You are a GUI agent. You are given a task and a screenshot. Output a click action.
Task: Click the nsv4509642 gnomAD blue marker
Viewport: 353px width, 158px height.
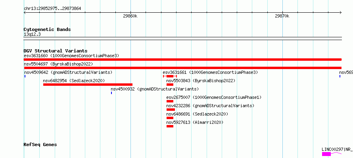[x=25, y=76]
